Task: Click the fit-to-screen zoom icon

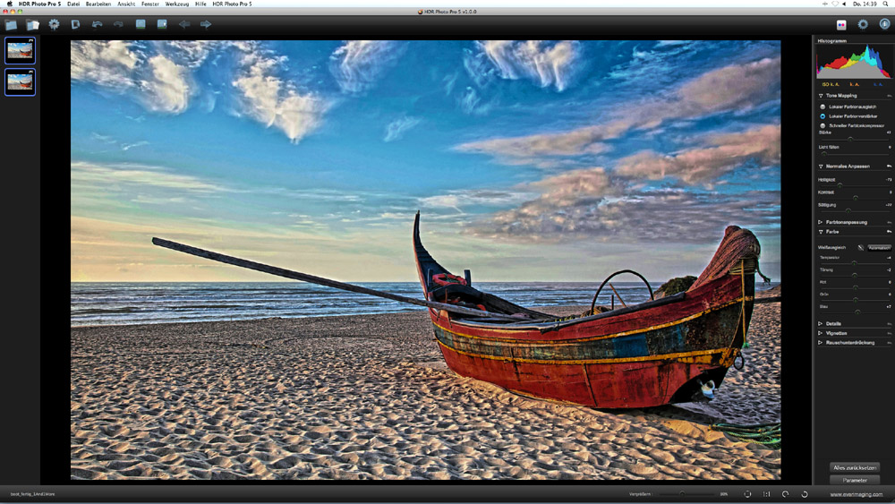Action: 747,493
